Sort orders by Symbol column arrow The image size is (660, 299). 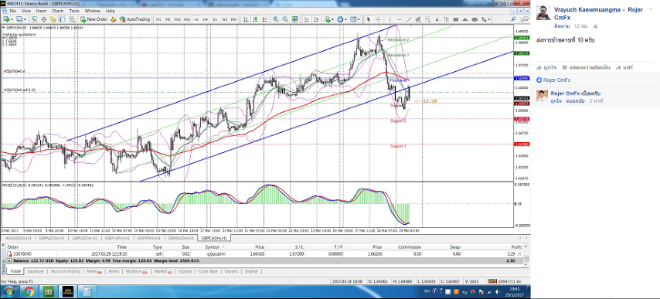223,247
